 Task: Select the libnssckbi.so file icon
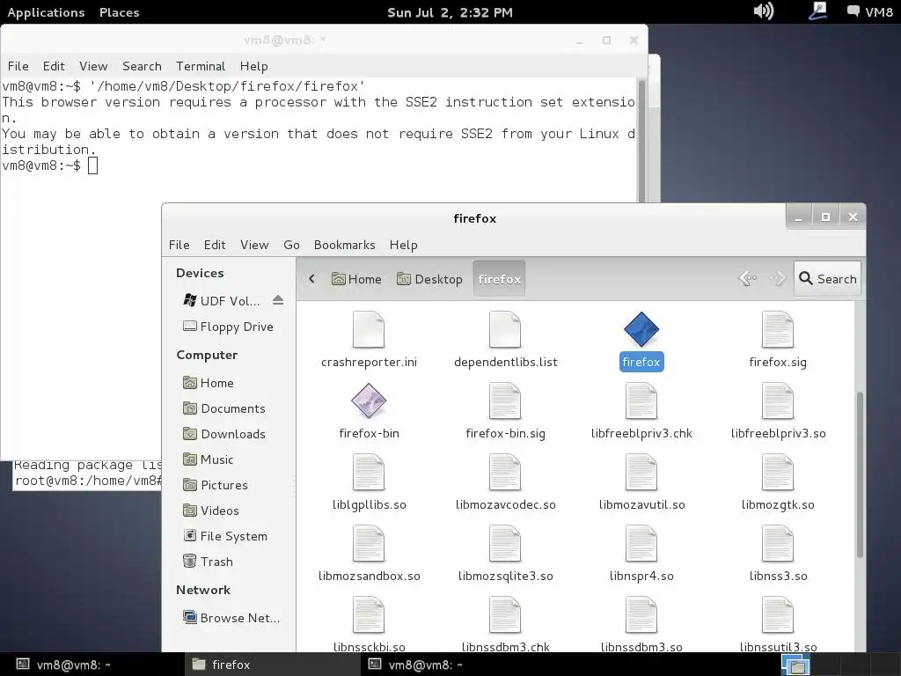[x=369, y=614]
